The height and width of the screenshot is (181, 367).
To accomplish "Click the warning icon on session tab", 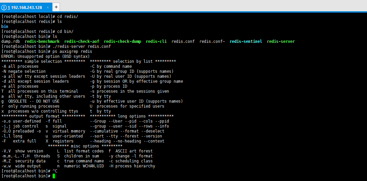I will [4, 8].
